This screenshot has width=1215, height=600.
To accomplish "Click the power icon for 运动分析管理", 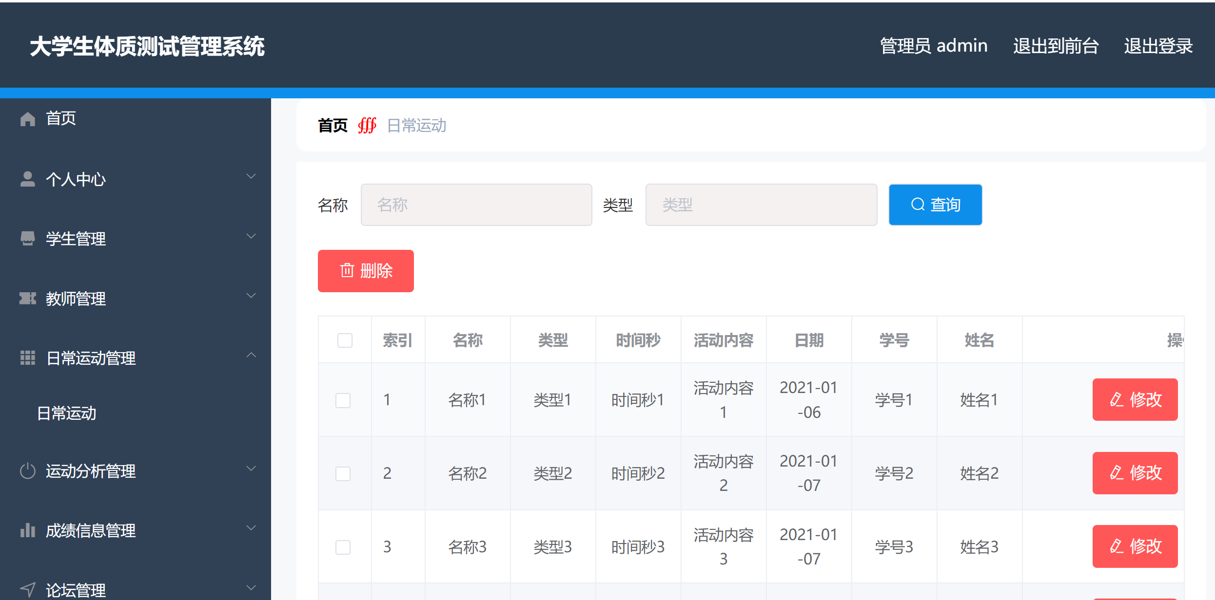I will (27, 470).
